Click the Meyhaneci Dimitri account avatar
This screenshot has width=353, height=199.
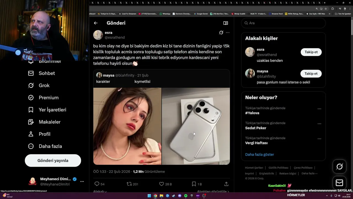[x=33, y=182]
